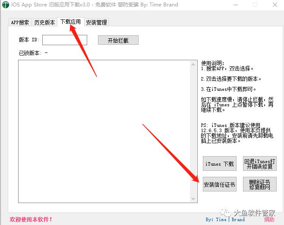This screenshot has width=284, height=225.
Task: Close the application window
Action: 275,5
